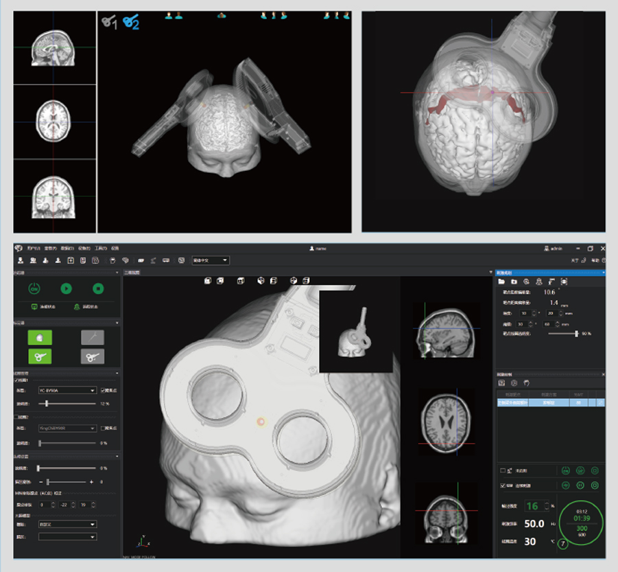This screenshot has height=572, width=618.
Task: Open the first menu in the menu bar
Action: coord(34,248)
